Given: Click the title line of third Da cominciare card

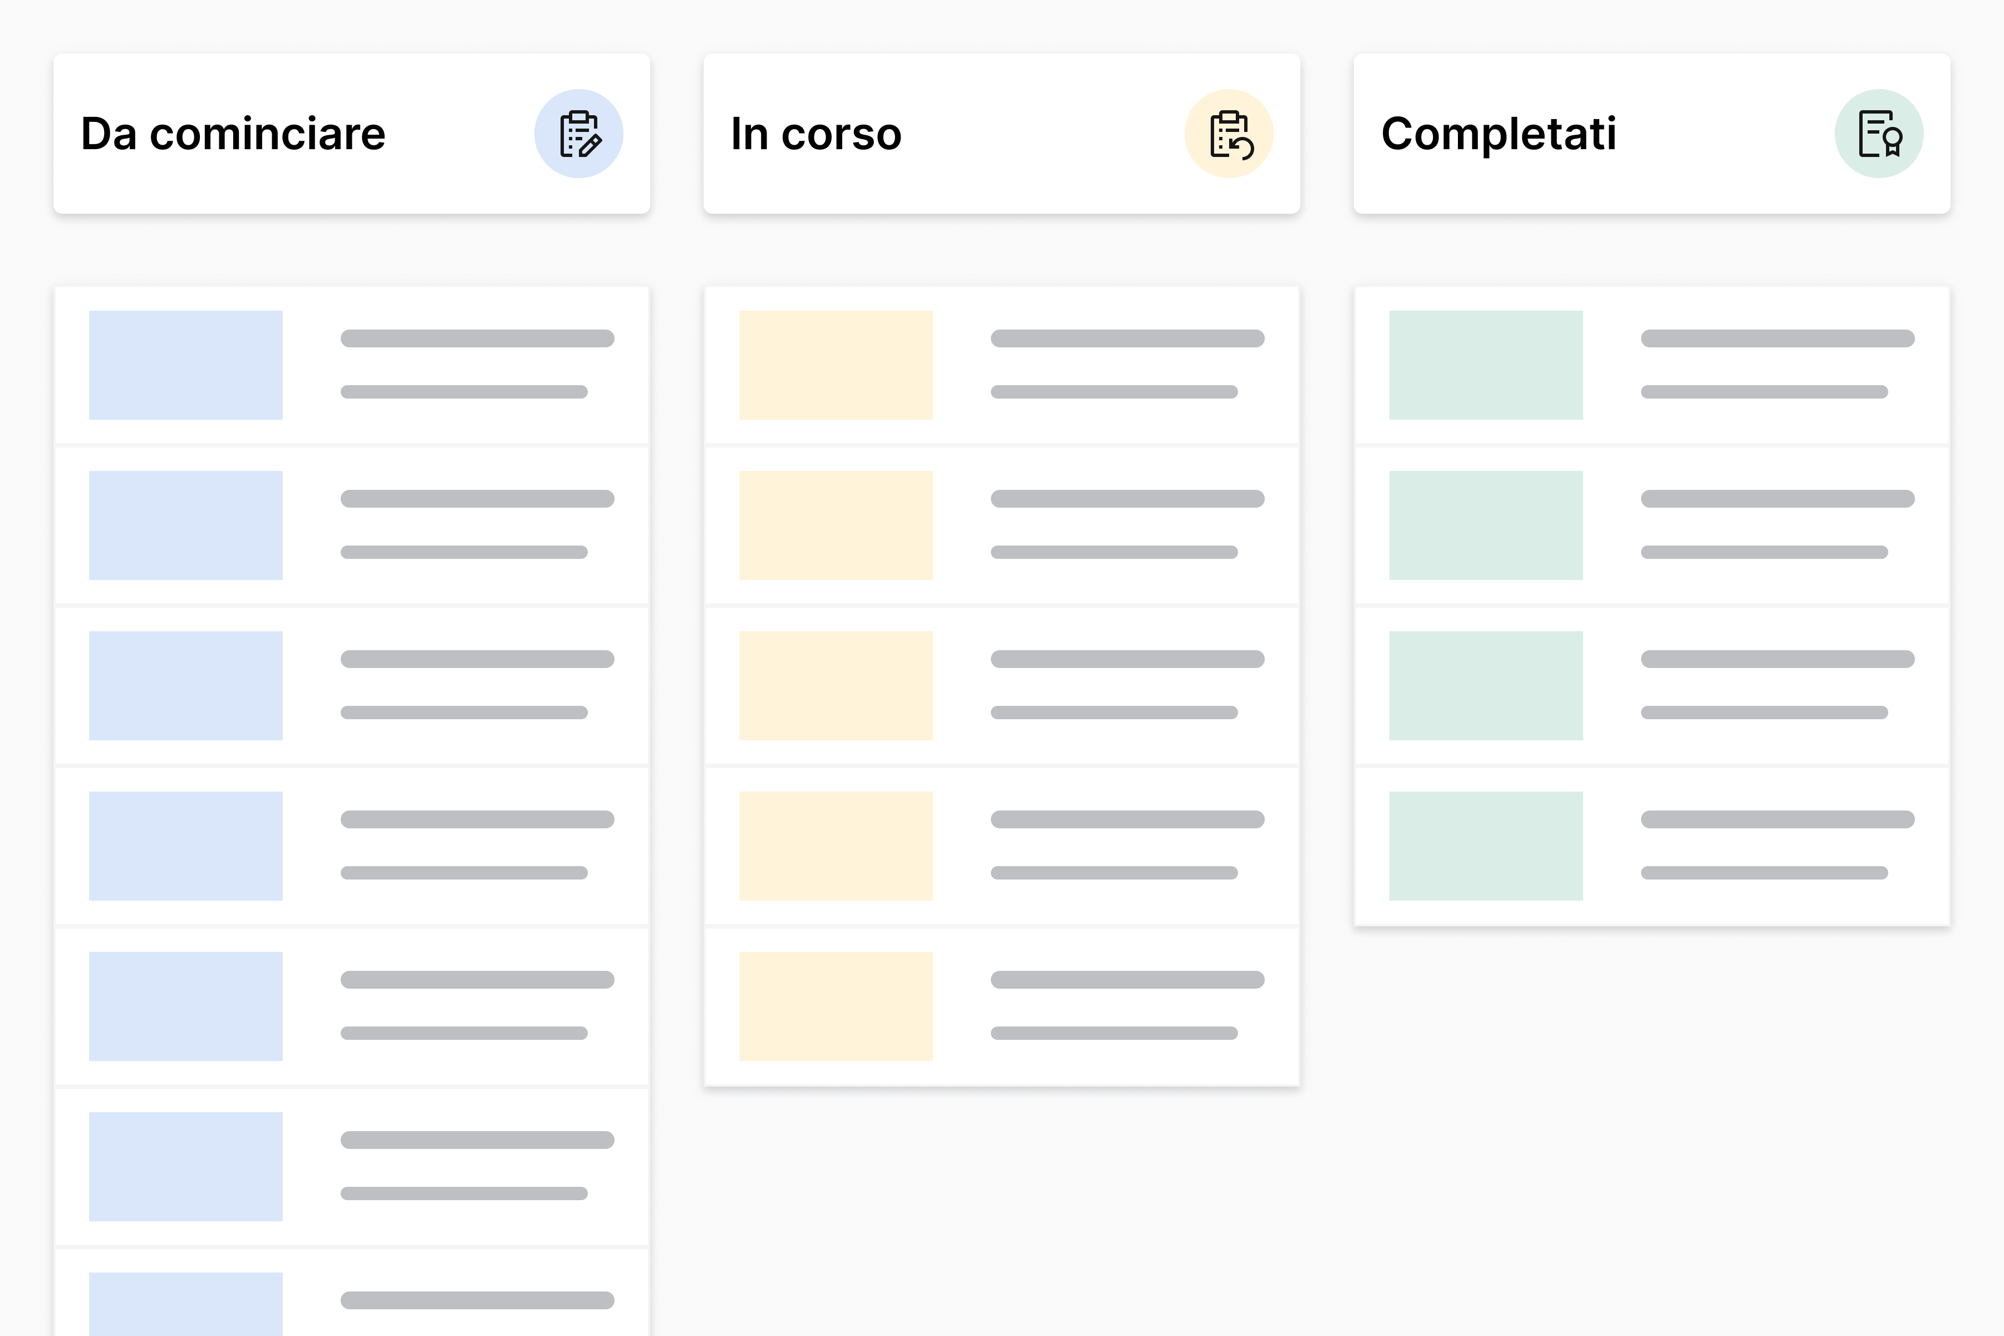Looking at the screenshot, I should (477, 659).
